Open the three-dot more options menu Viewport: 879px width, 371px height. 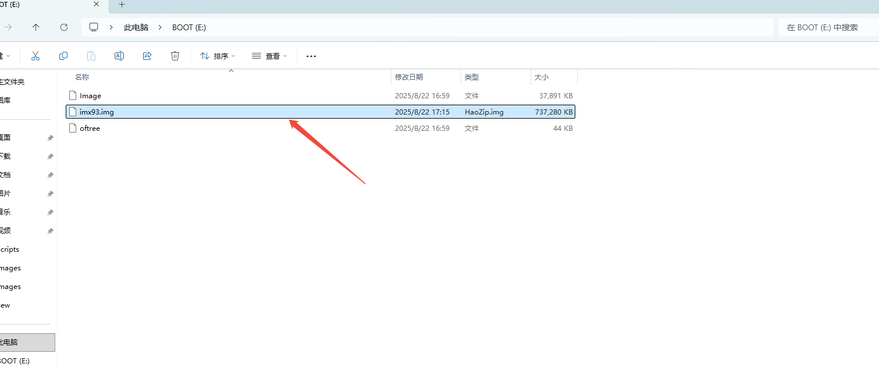coord(311,56)
